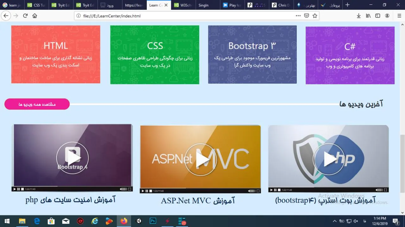Go to the Firefox home page

(35, 16)
